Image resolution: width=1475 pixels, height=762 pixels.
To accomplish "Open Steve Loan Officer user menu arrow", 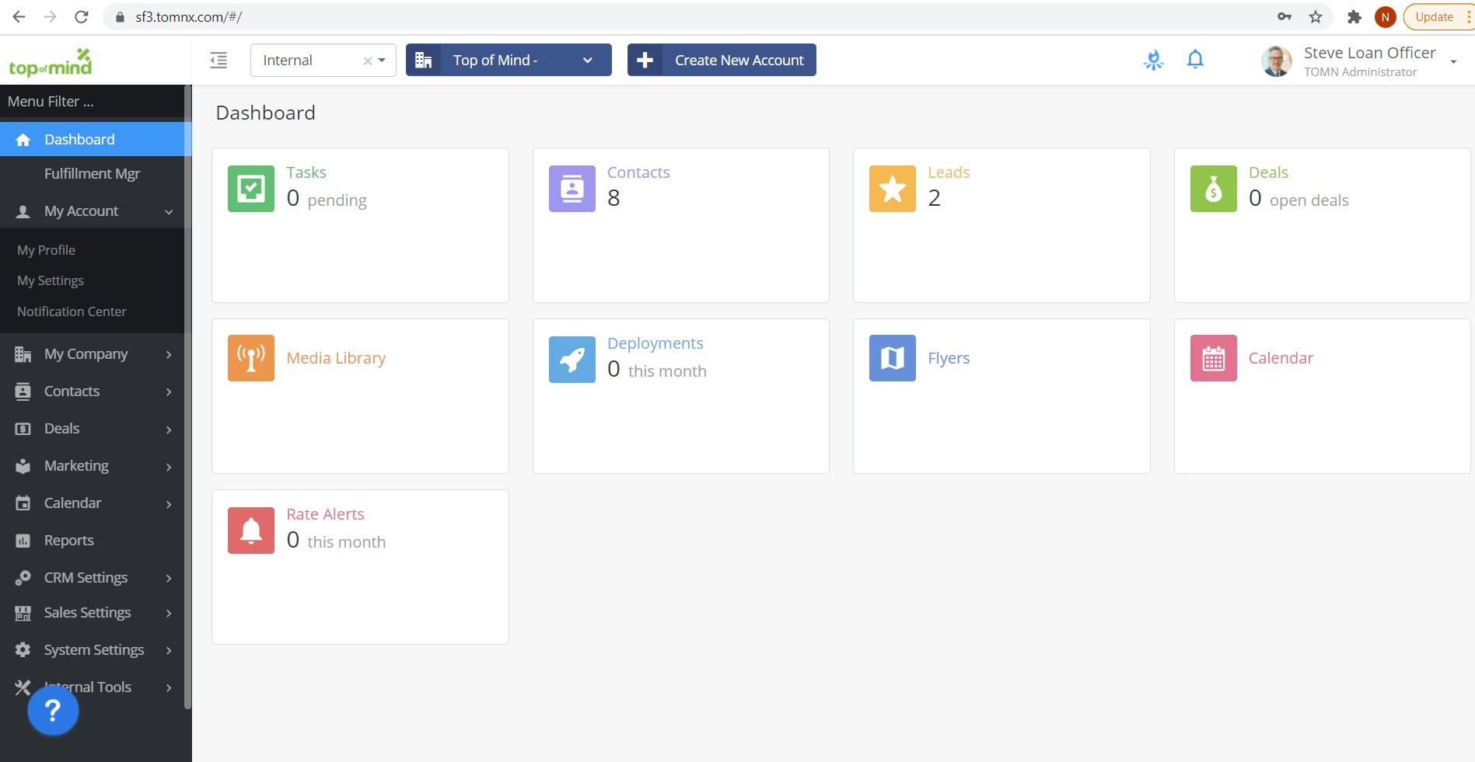I will pyautogui.click(x=1452, y=62).
